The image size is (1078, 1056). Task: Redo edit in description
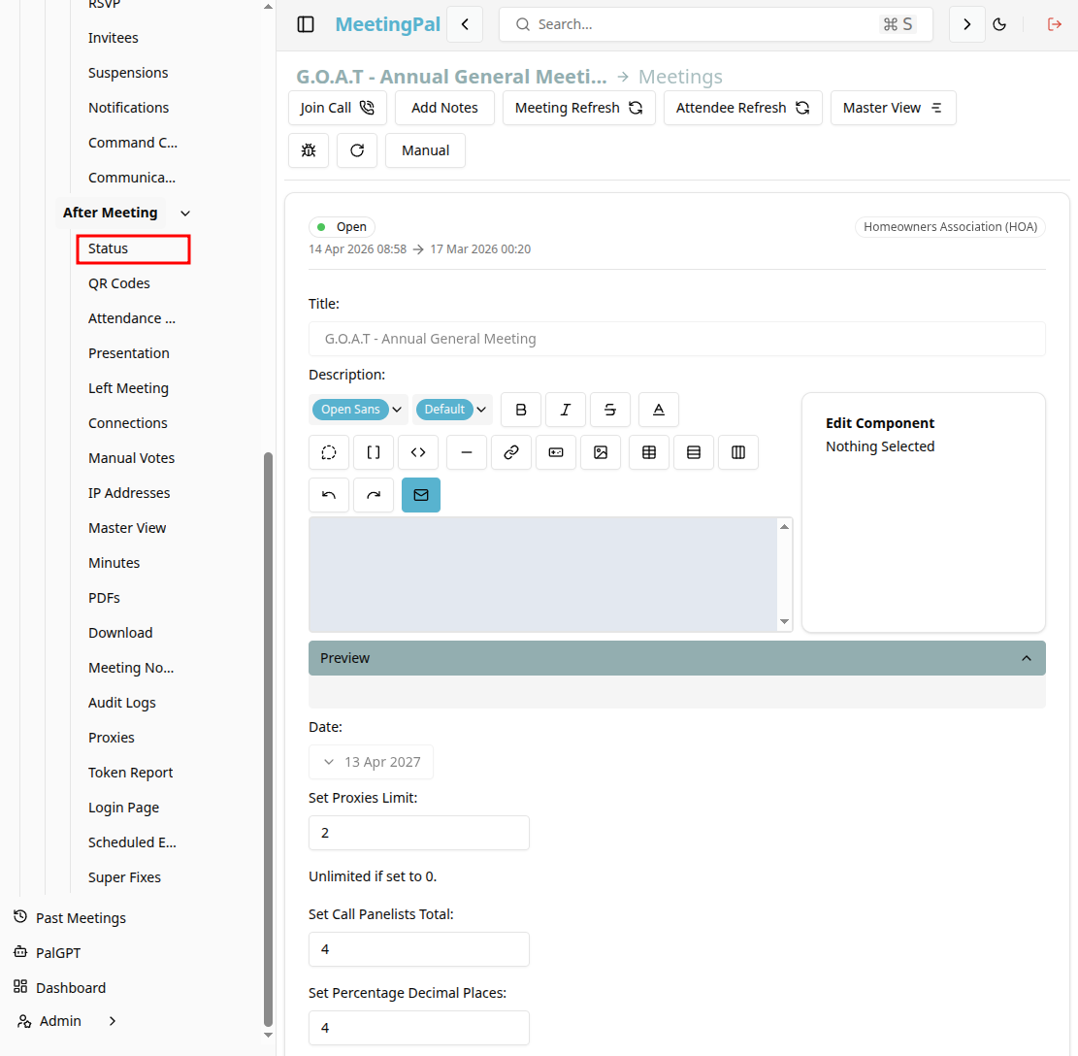tap(374, 495)
